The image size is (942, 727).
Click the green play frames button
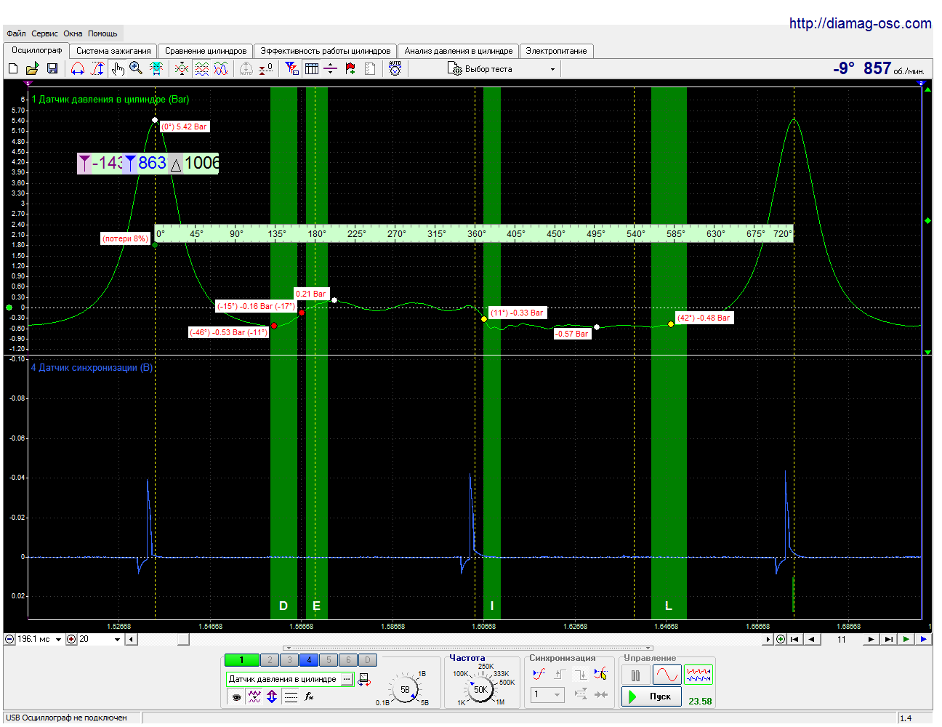click(x=906, y=640)
